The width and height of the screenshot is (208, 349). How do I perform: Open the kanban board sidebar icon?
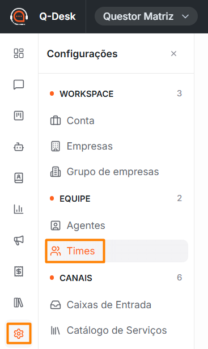tap(19, 116)
